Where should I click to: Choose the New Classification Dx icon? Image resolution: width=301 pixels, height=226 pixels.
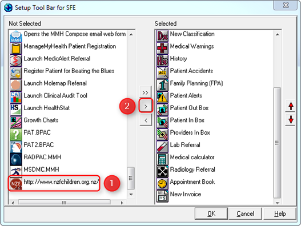click(x=162, y=36)
